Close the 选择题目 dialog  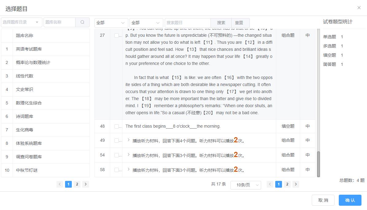click(x=359, y=7)
